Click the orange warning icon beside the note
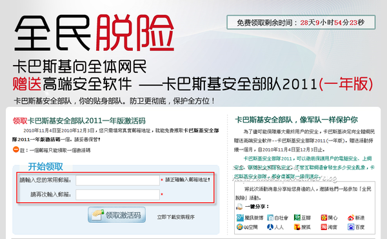387x239 pixels. 15,149
